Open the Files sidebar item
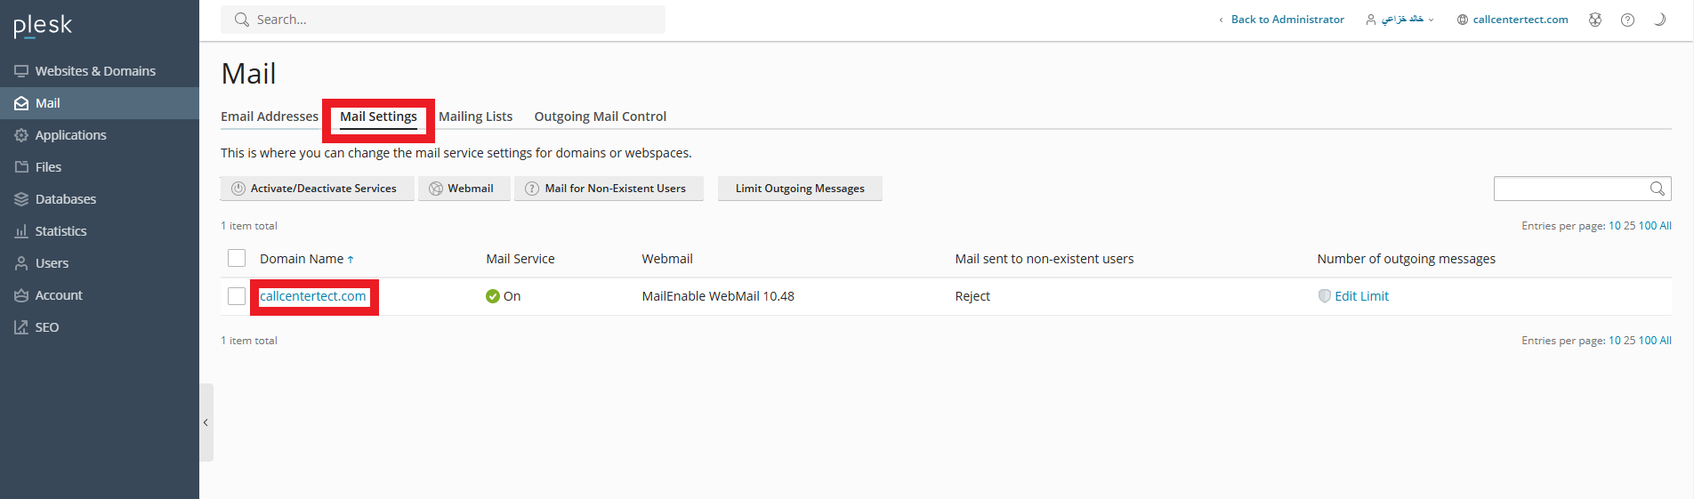 tap(48, 167)
